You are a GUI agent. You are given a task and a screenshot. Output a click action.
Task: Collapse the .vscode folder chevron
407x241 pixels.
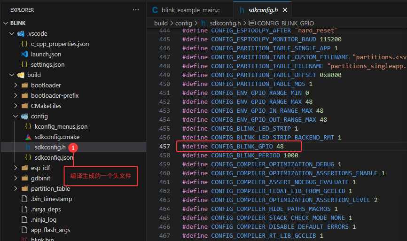tap(12, 34)
